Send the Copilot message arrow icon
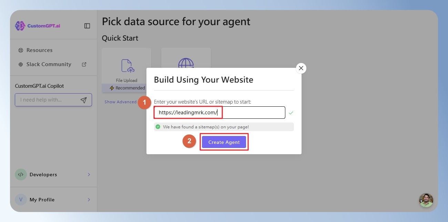 click(83, 100)
